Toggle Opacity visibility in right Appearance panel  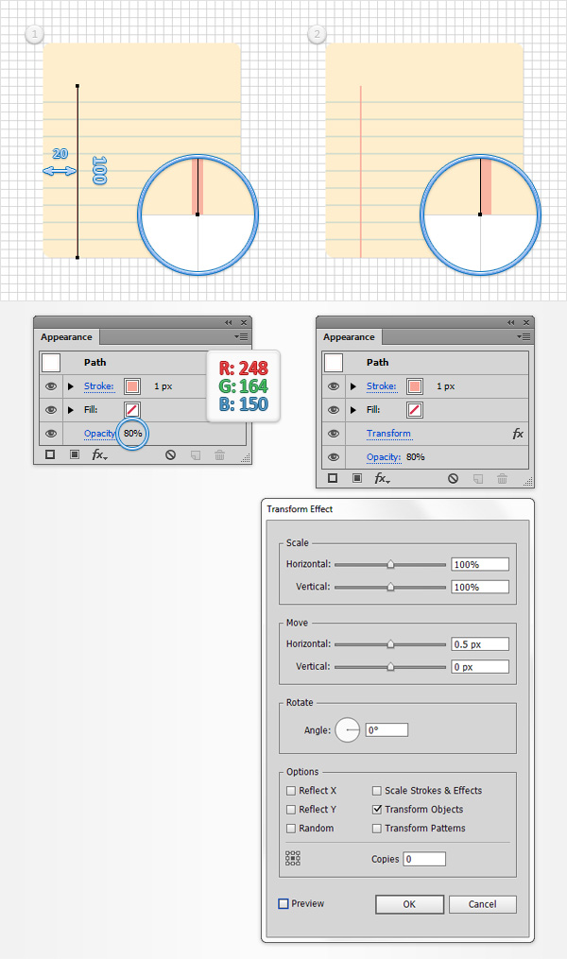pyautogui.click(x=334, y=457)
